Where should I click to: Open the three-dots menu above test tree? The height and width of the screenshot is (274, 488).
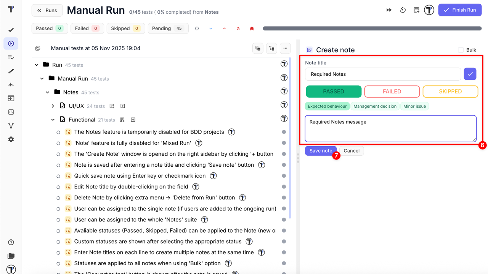[285, 48]
